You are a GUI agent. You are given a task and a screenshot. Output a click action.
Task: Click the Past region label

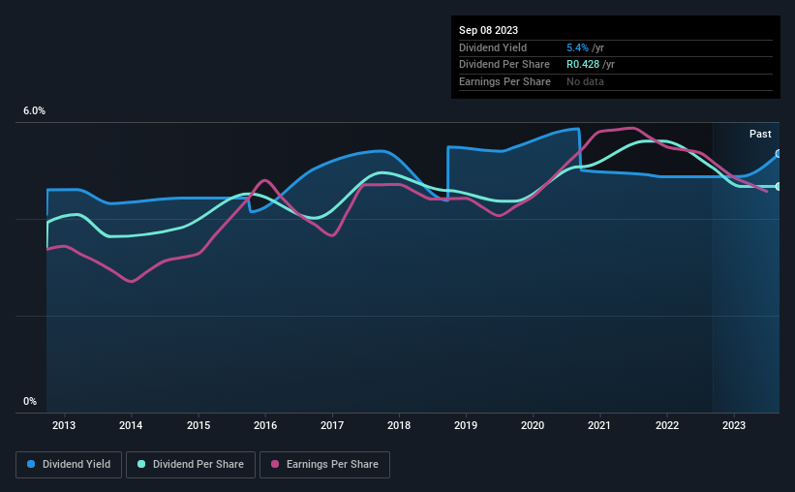coord(760,134)
